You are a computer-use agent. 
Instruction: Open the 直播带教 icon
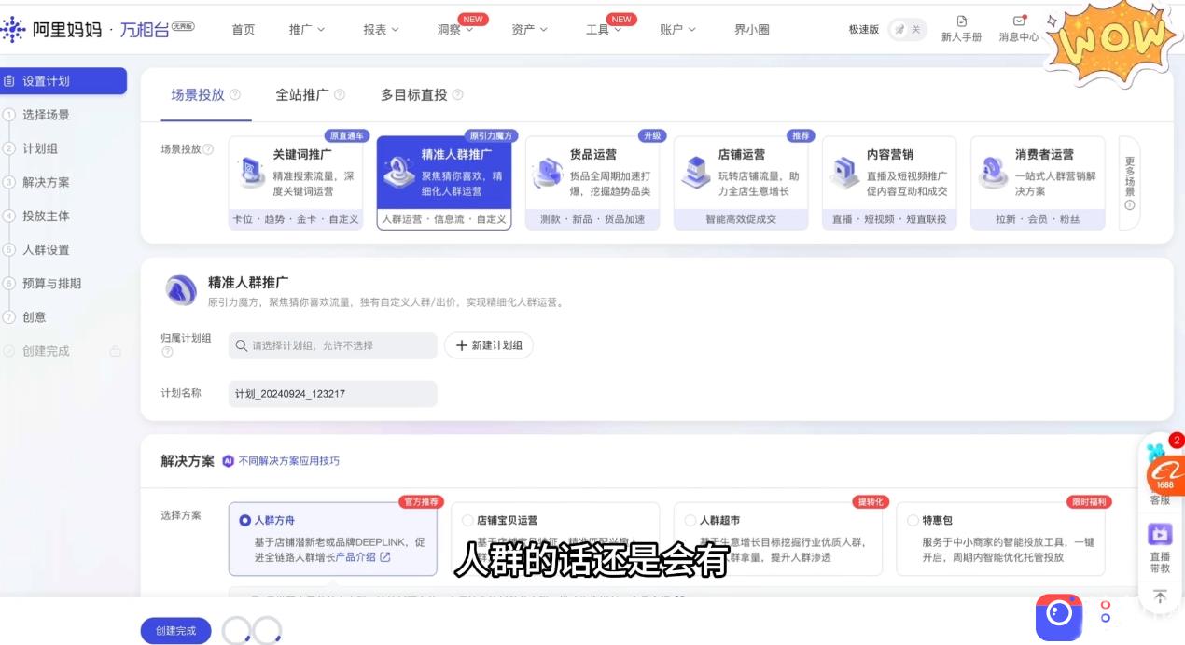(1160, 535)
